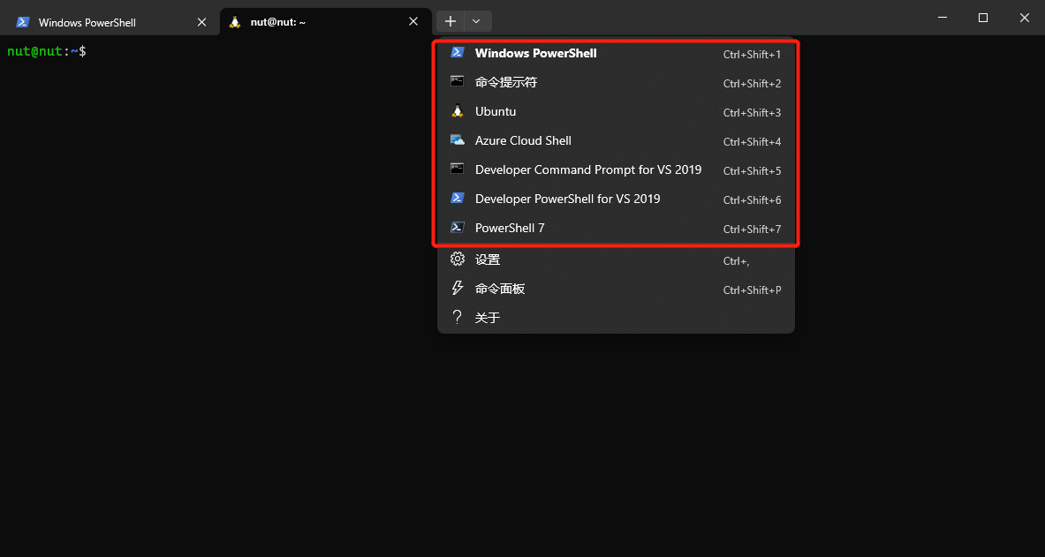Maximize the terminal window
Screen dimensions: 1045x557
pyautogui.click(x=983, y=18)
